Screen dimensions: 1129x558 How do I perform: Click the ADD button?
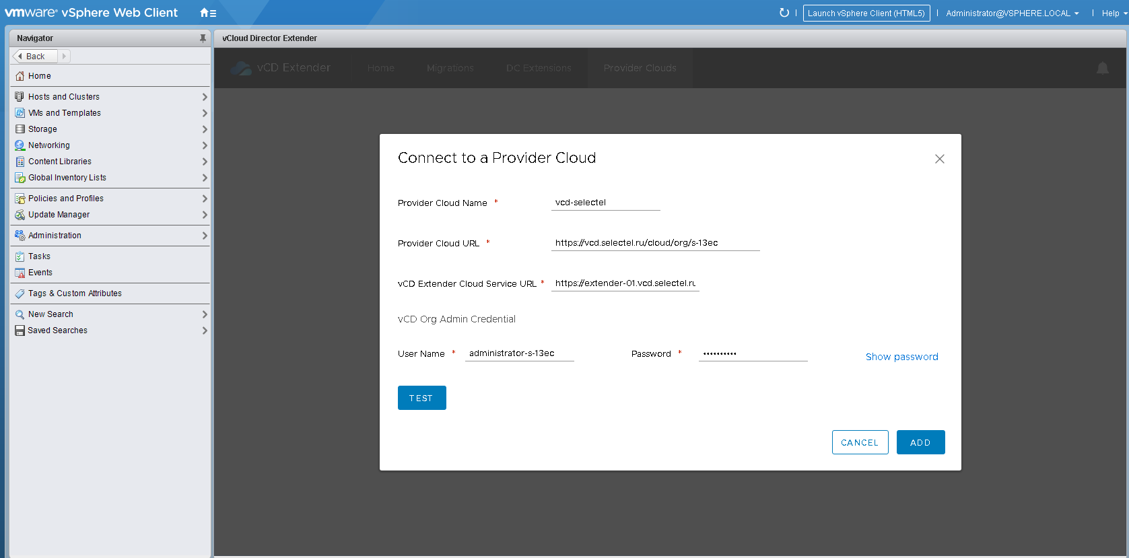point(921,442)
